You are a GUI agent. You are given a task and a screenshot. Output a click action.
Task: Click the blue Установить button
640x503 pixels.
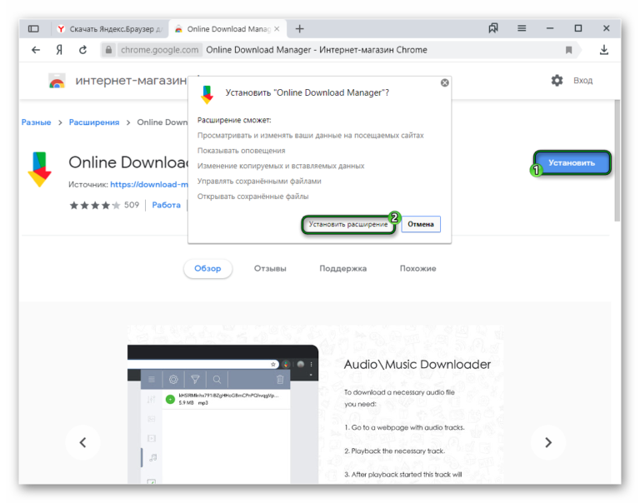tap(572, 162)
